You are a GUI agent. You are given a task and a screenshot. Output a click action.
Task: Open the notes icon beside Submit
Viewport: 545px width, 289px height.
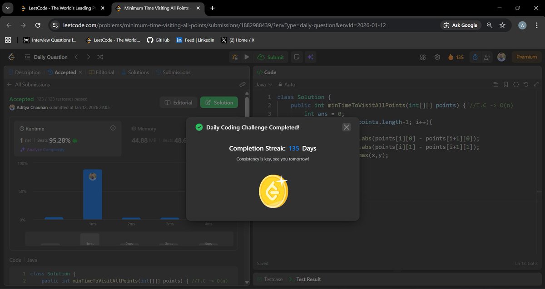click(297, 57)
